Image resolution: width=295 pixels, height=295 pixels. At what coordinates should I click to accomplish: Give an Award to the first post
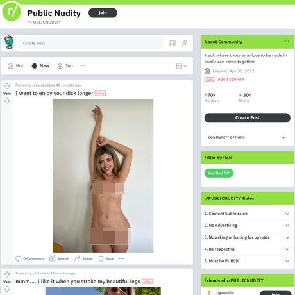click(x=59, y=258)
